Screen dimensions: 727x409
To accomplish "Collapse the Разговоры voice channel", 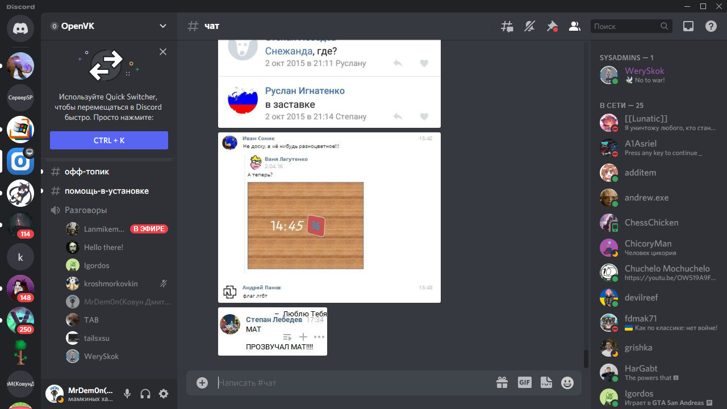I will click(85, 210).
